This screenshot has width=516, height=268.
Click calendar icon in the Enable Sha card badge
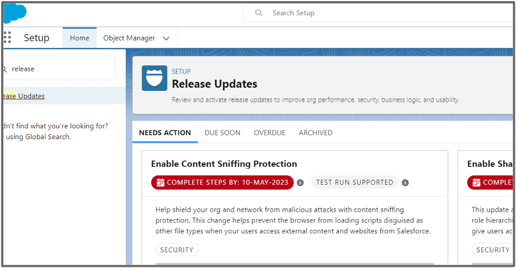[476, 182]
